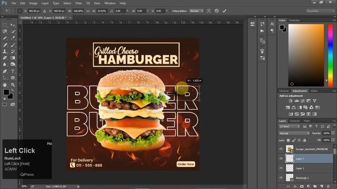Cancel the transform in options bar
337x189 pixels.
[216, 10]
